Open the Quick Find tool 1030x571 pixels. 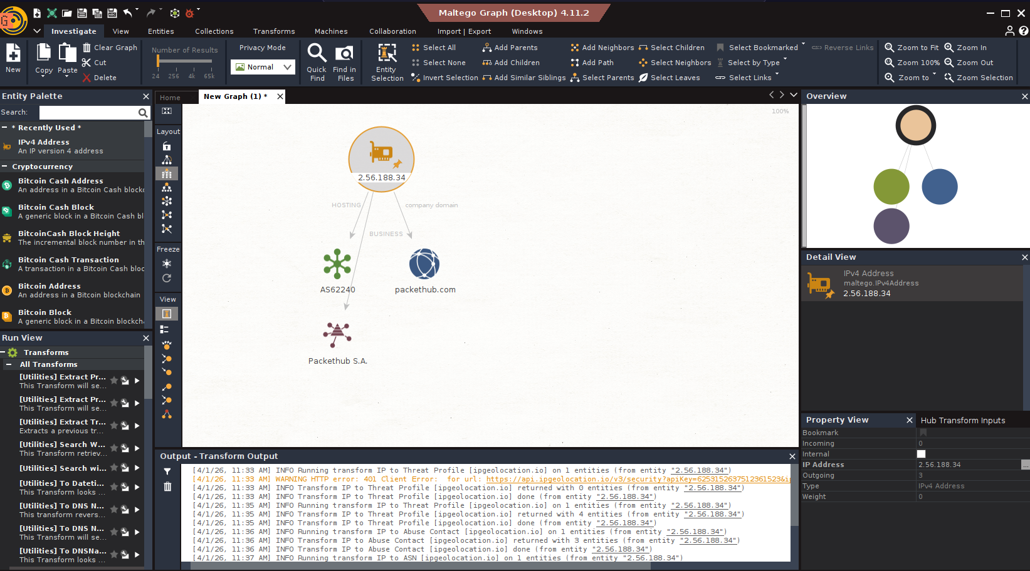[317, 61]
